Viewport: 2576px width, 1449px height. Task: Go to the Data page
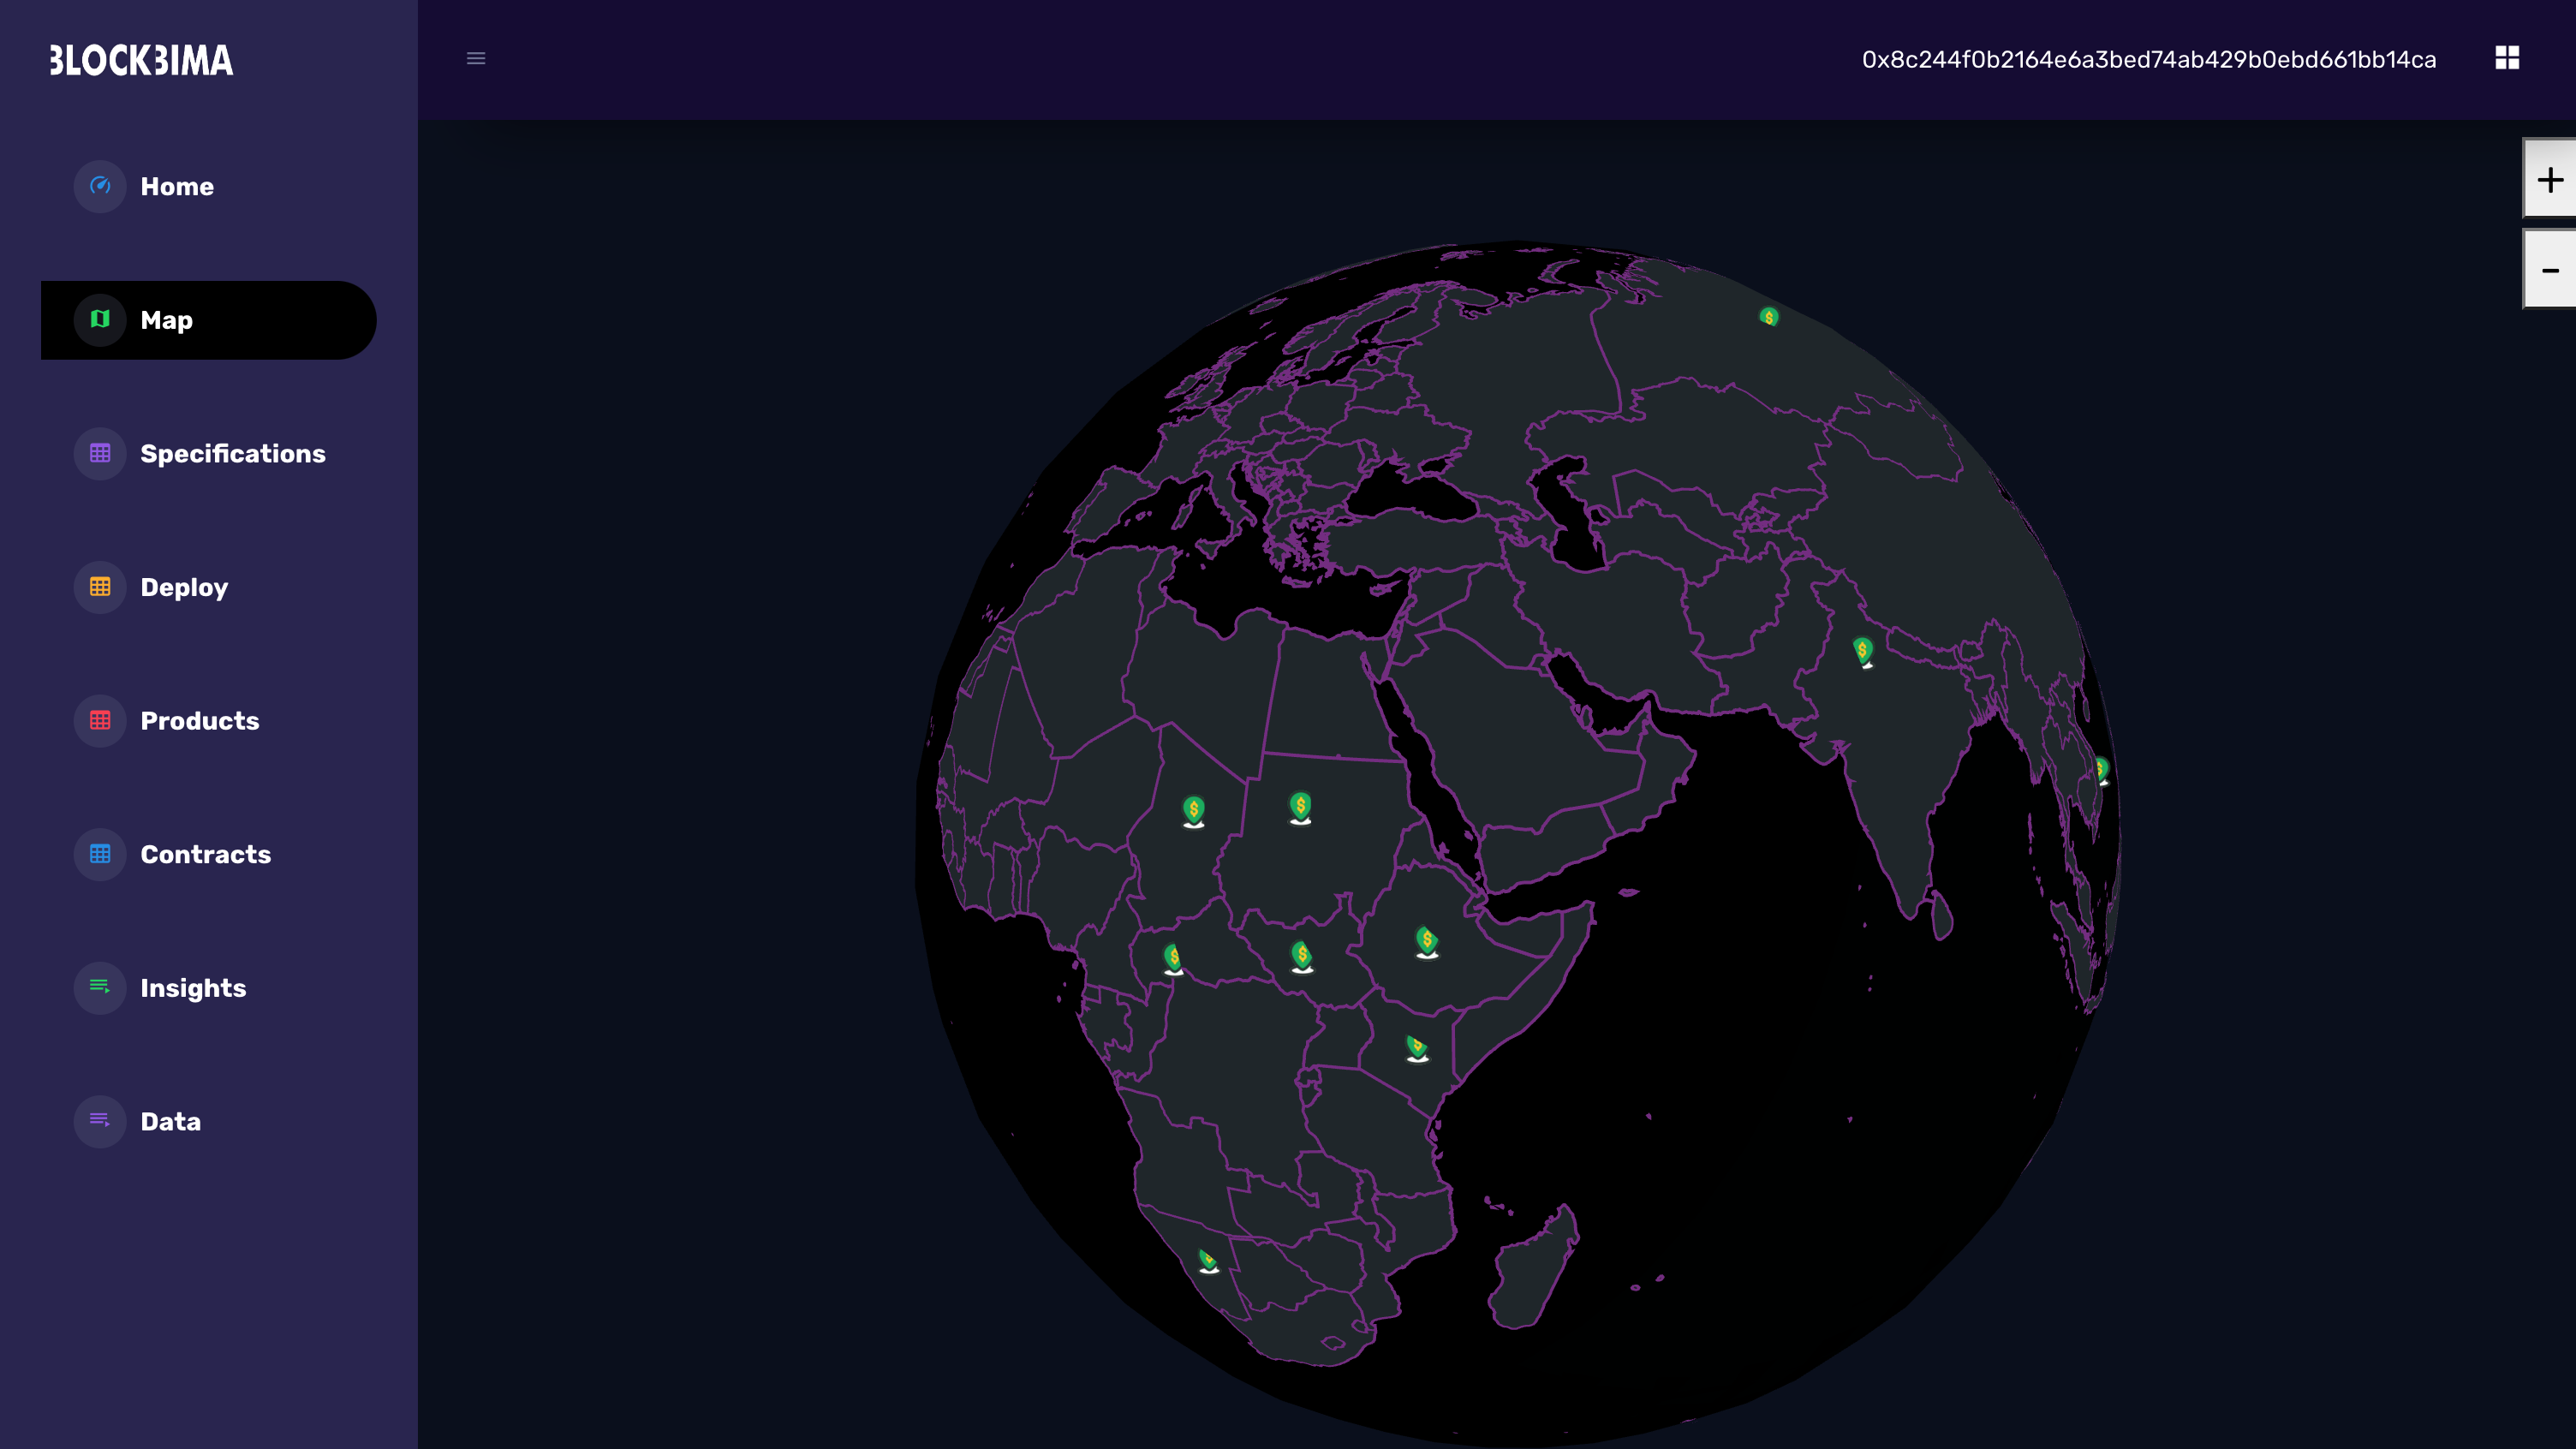coord(170,1121)
